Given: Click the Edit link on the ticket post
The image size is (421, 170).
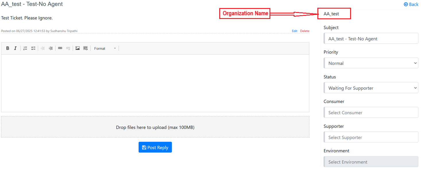Looking at the screenshot, I should pos(294,31).
